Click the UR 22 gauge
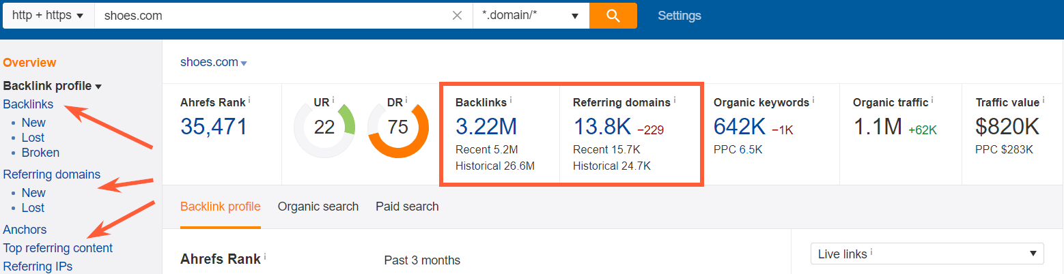The height and width of the screenshot is (274, 1064). click(324, 127)
